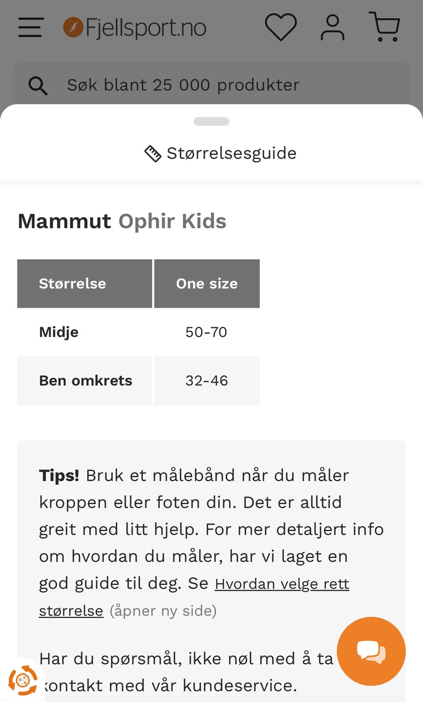
Task: Open the live chat bubble
Action: point(371,651)
